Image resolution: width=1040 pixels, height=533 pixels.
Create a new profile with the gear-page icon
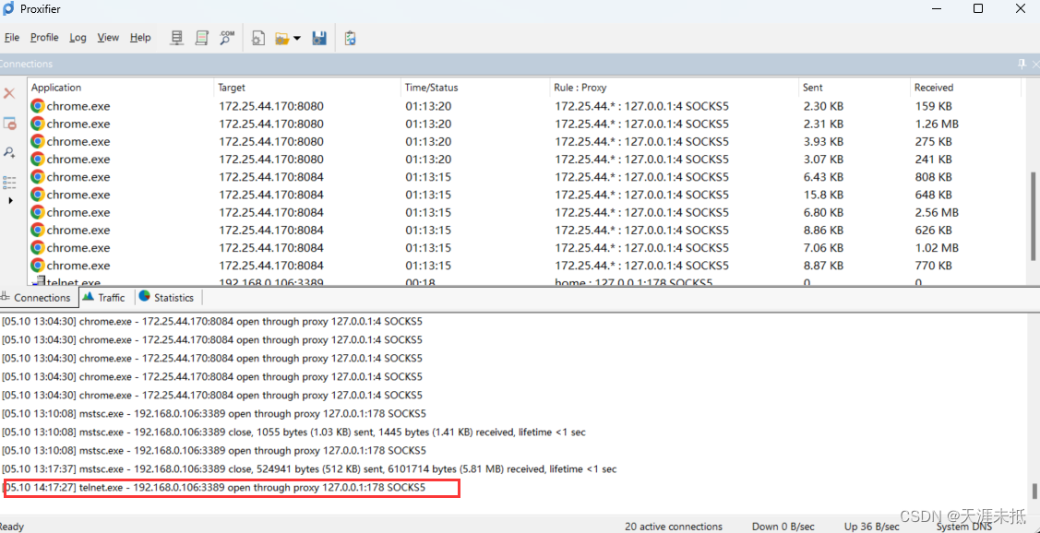click(258, 39)
